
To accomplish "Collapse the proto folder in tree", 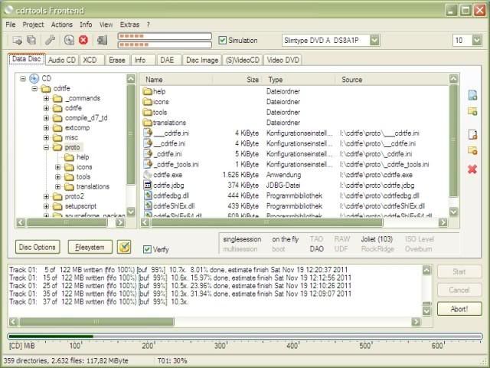I will [x=46, y=147].
